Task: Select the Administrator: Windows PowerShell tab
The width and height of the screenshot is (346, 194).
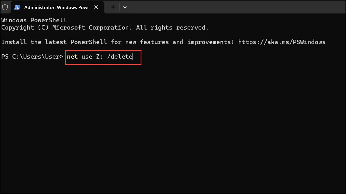Action: (56, 7)
